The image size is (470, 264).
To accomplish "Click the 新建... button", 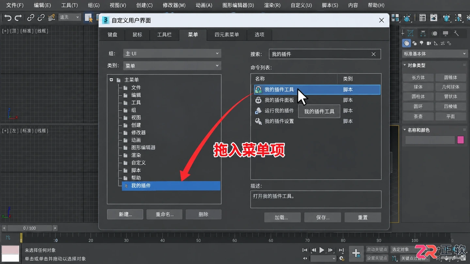I will tap(125, 214).
